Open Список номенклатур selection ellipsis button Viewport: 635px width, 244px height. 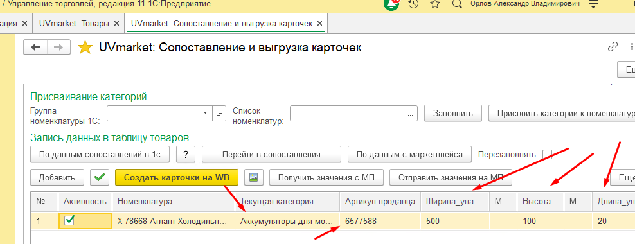point(411,113)
